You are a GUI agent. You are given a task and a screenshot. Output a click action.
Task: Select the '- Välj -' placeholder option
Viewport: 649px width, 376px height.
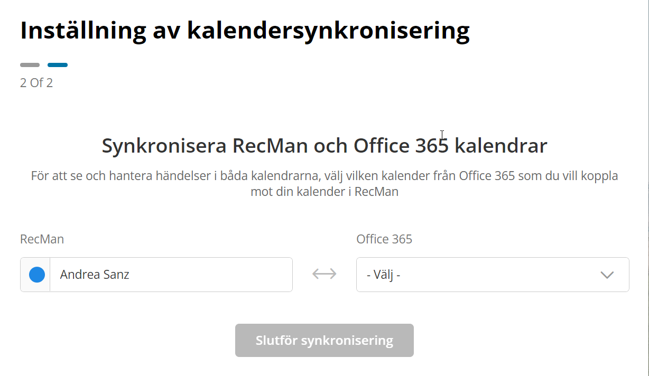point(383,275)
